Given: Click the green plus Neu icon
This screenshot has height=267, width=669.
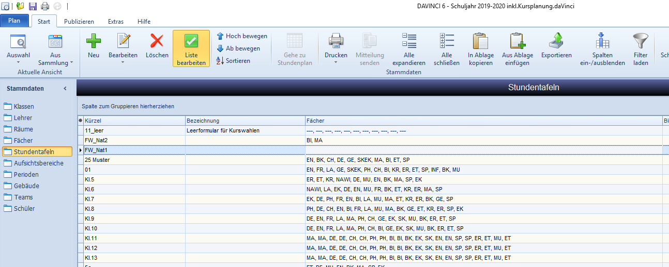Looking at the screenshot, I should pyautogui.click(x=94, y=41).
